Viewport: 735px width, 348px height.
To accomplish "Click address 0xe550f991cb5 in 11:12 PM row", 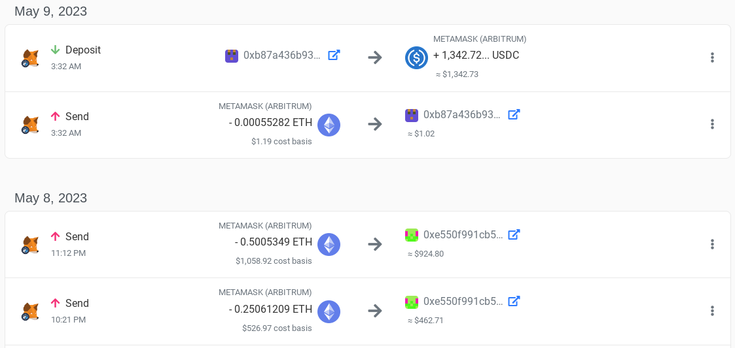I will 463,234.
